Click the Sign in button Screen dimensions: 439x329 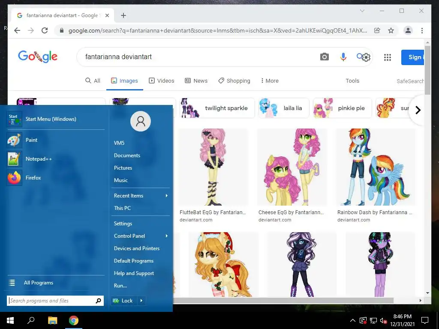(413, 57)
